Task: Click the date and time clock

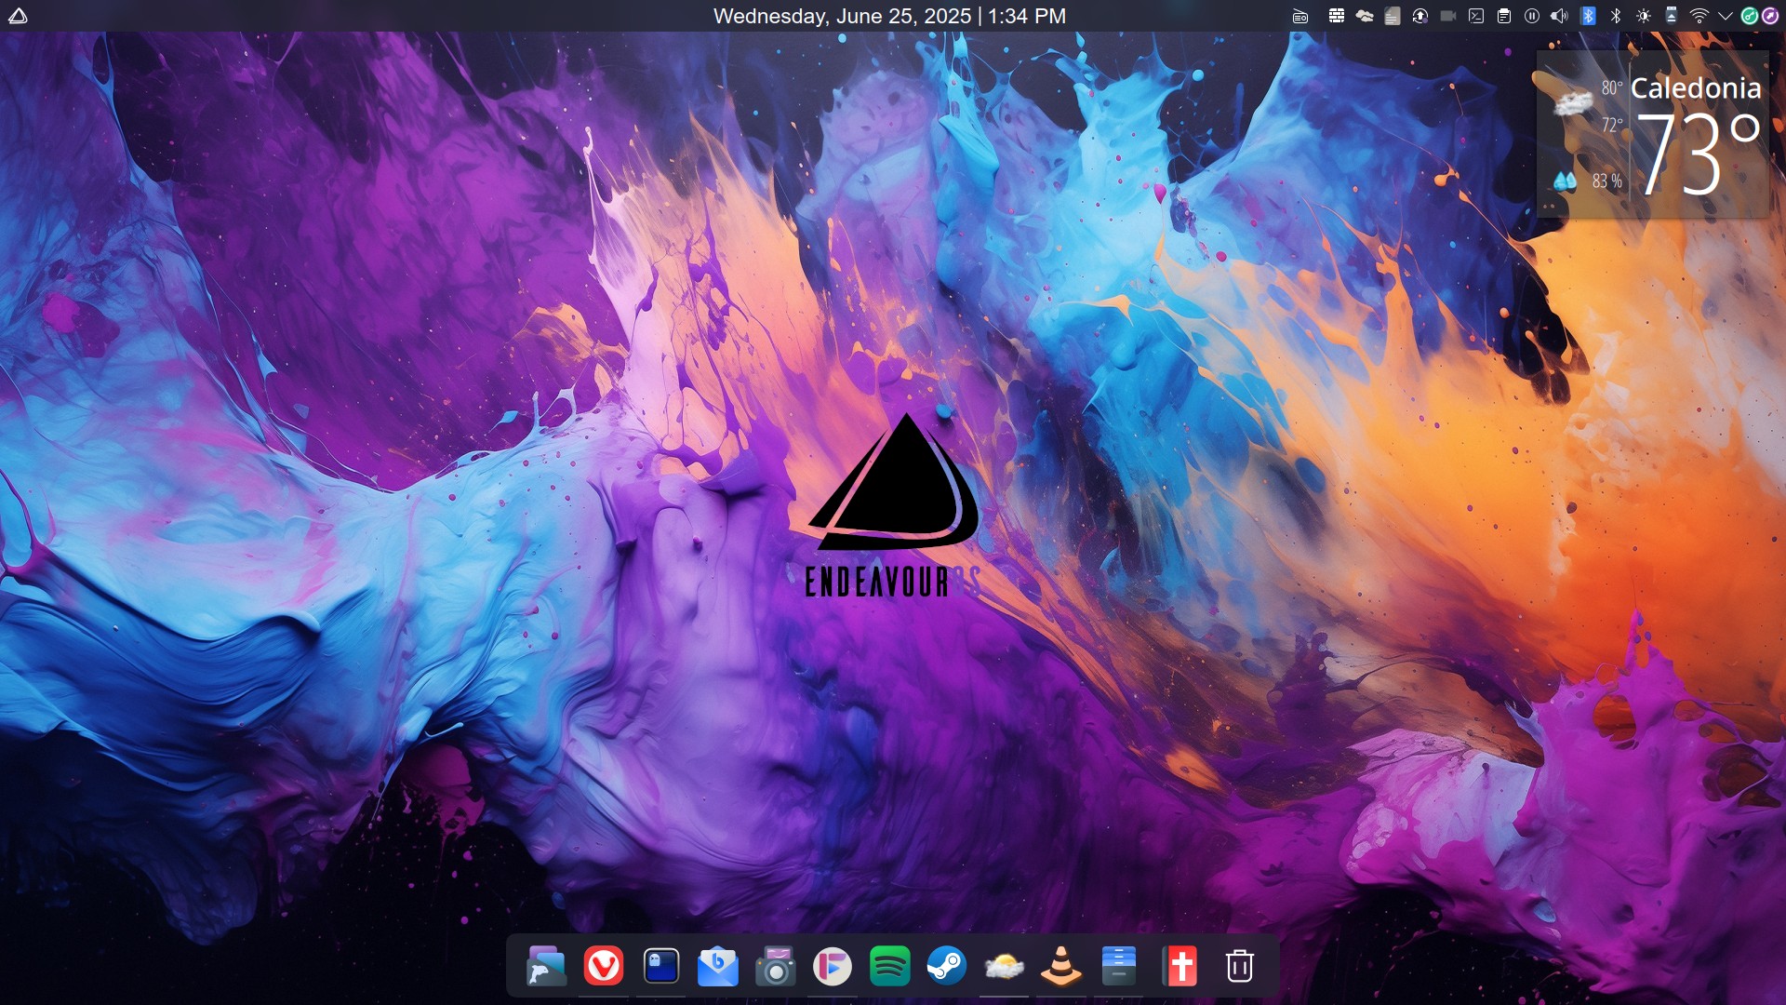Action: coord(889,16)
